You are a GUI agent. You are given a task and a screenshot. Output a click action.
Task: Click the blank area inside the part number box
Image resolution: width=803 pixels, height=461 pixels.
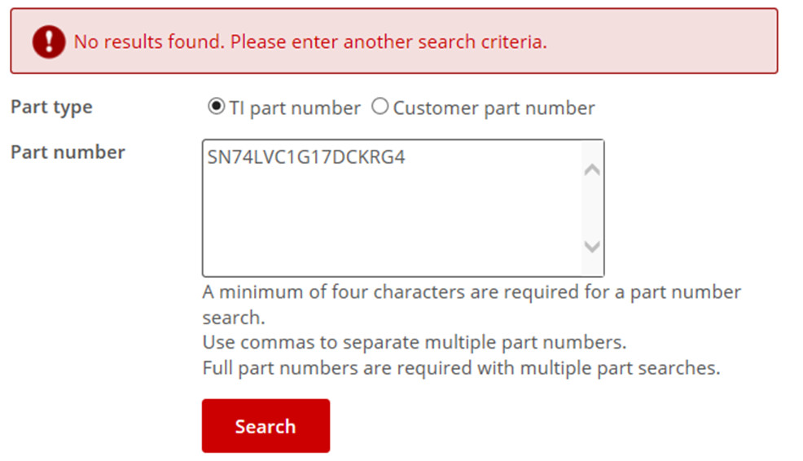click(x=391, y=228)
